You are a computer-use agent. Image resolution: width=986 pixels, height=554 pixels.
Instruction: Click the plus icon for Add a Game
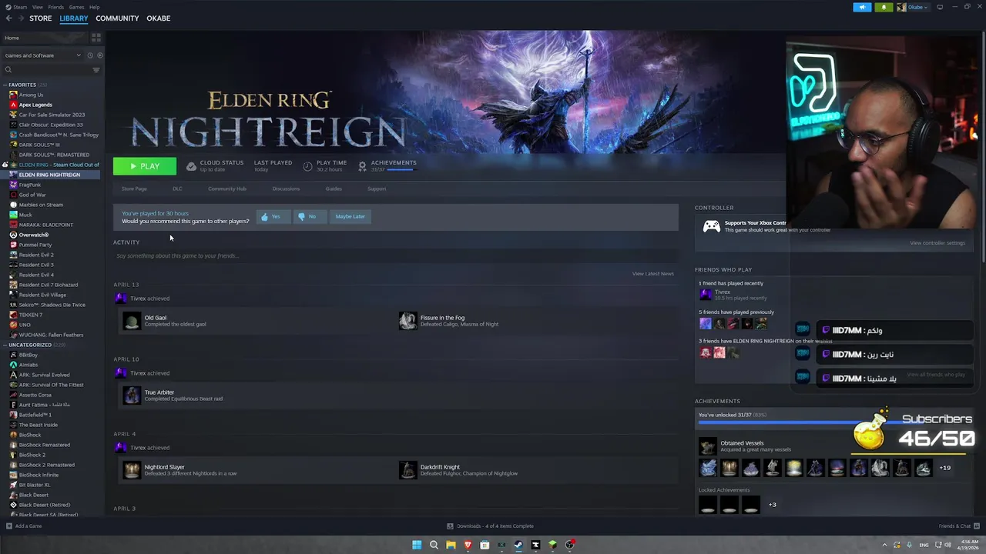pos(9,526)
